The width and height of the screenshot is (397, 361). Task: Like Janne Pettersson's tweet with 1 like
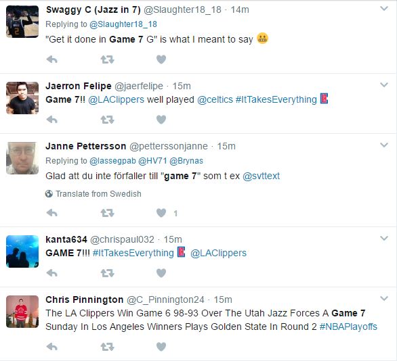[161, 213]
